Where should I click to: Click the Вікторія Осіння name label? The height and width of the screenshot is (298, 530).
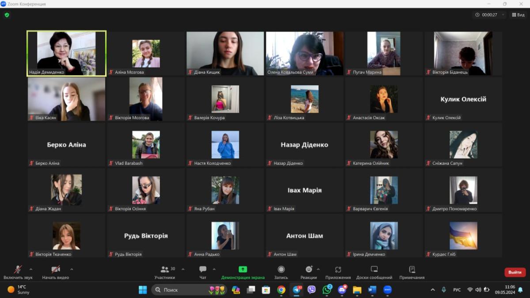pos(130,209)
